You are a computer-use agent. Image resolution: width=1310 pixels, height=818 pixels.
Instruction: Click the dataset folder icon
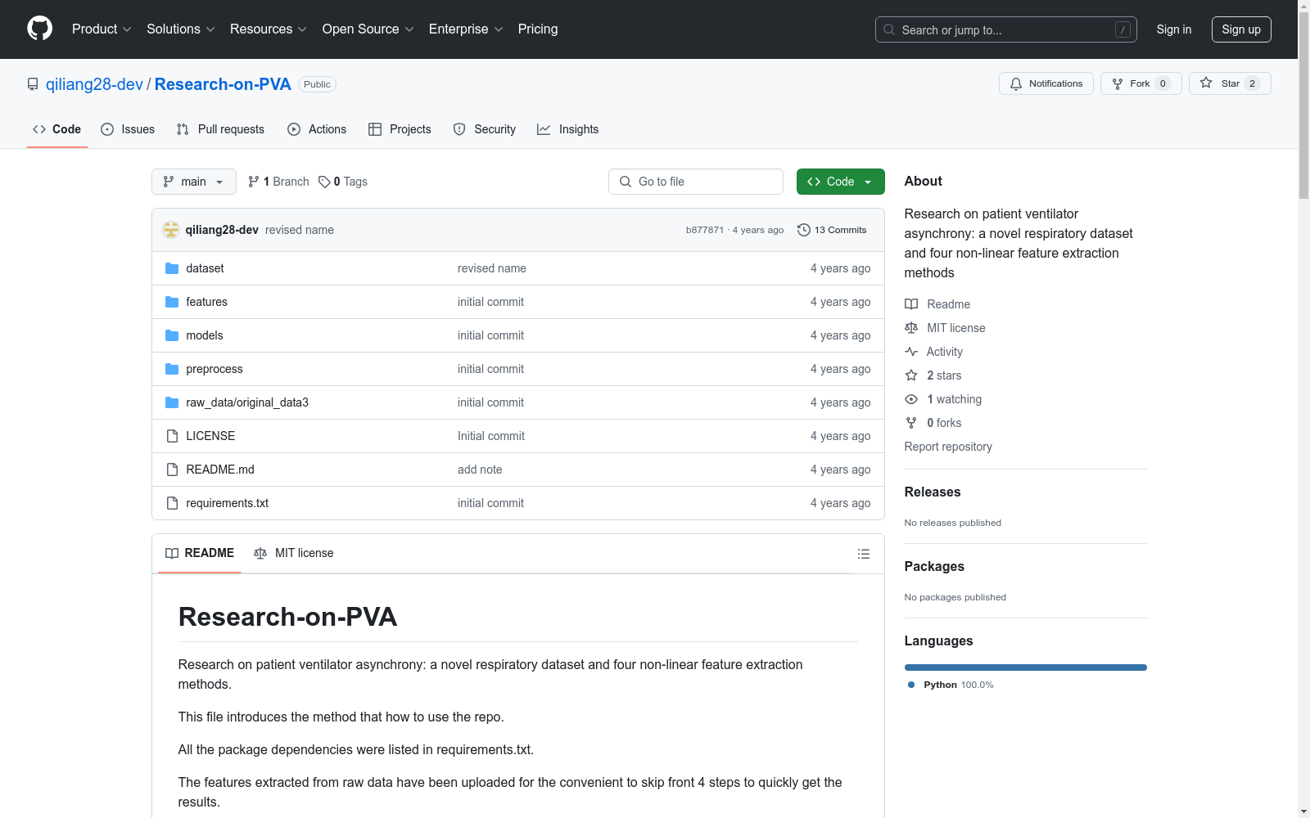tap(172, 268)
